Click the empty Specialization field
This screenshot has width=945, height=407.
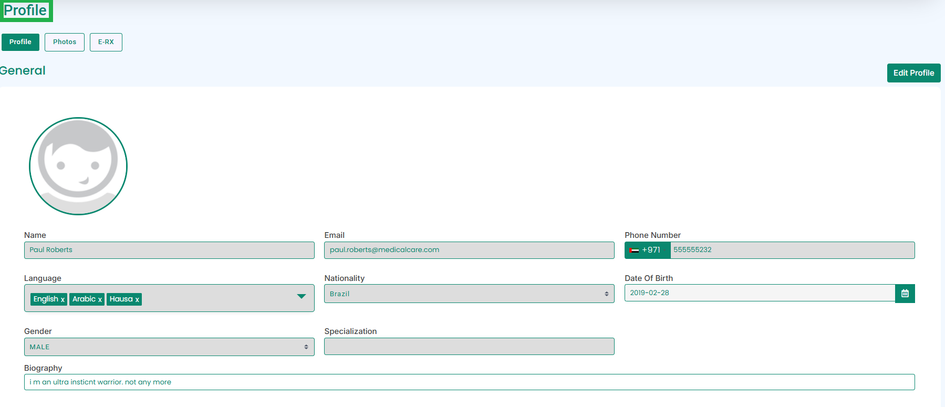[469, 346]
